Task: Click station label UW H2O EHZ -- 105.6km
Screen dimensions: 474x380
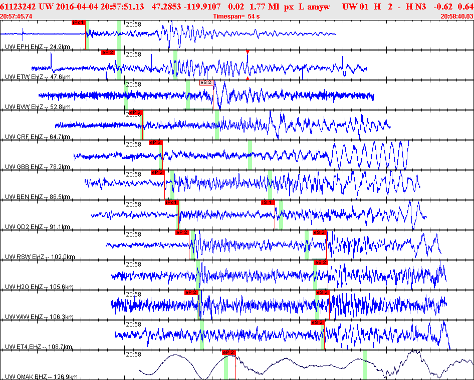Action: pyautogui.click(x=39, y=287)
